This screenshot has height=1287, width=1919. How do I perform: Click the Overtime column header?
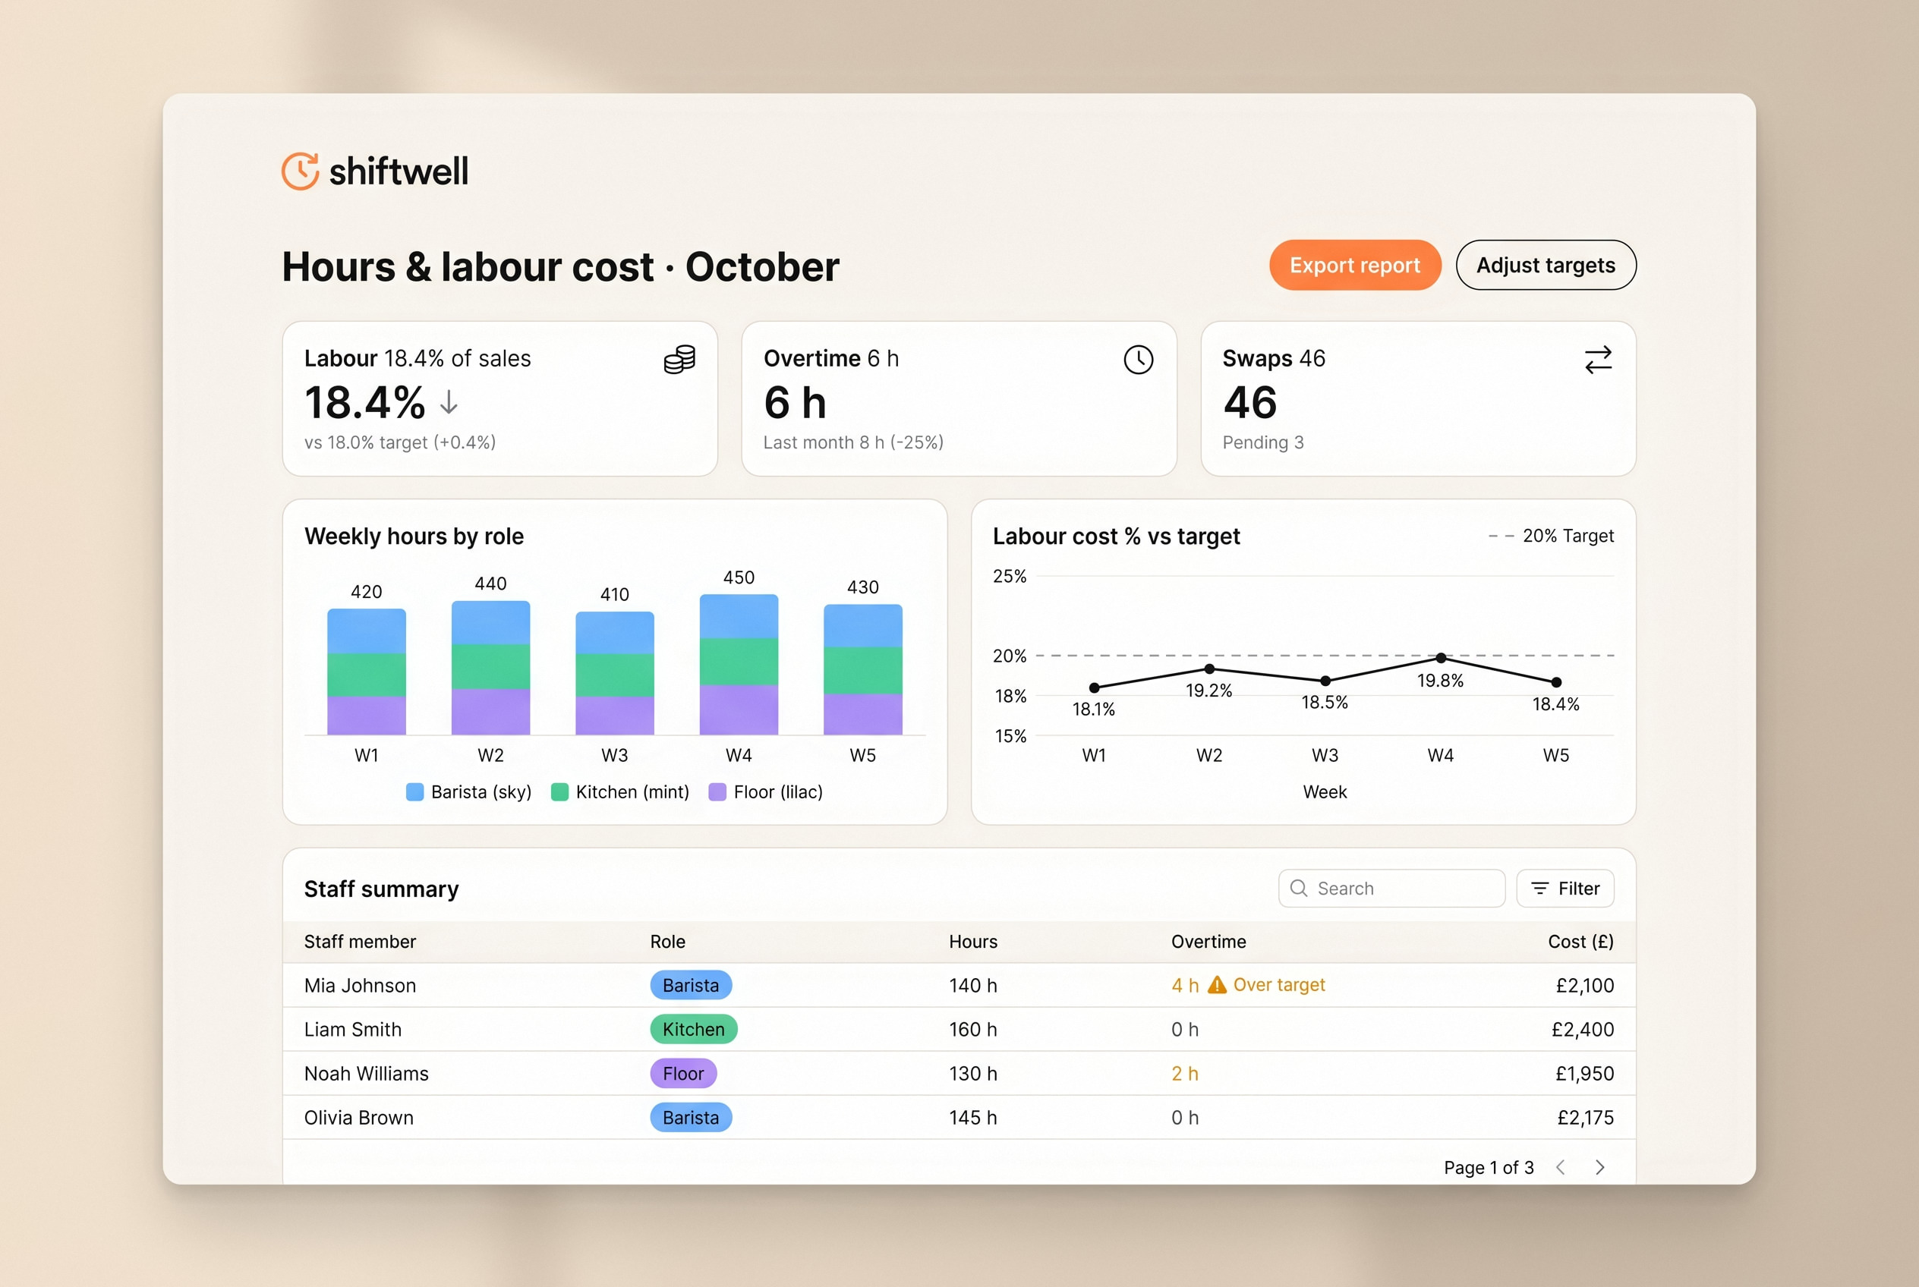tap(1208, 942)
